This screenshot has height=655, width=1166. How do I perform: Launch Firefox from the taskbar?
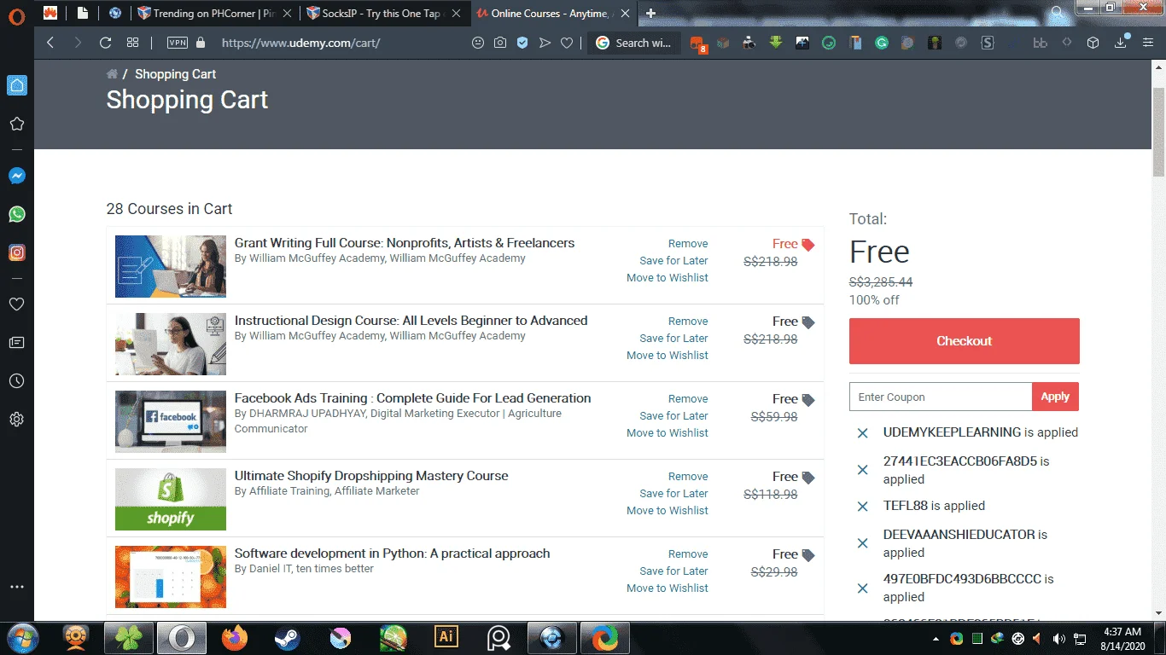[234, 638]
